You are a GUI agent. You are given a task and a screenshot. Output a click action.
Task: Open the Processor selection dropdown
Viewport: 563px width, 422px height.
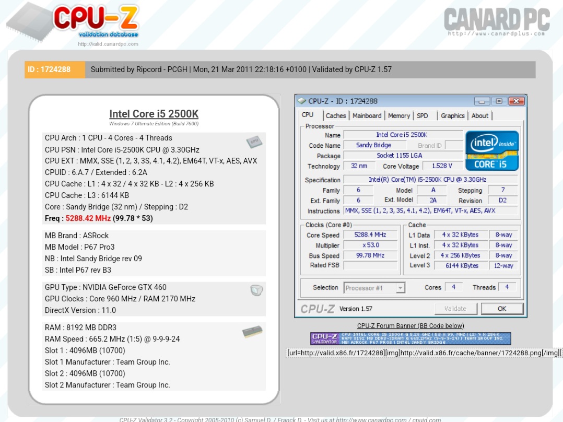click(x=400, y=287)
